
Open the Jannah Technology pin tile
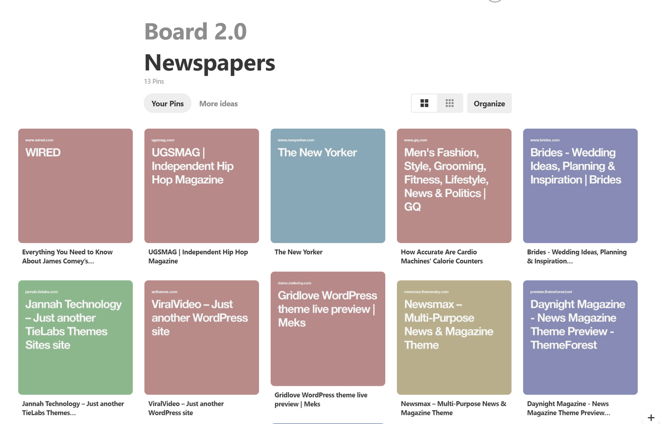76,338
